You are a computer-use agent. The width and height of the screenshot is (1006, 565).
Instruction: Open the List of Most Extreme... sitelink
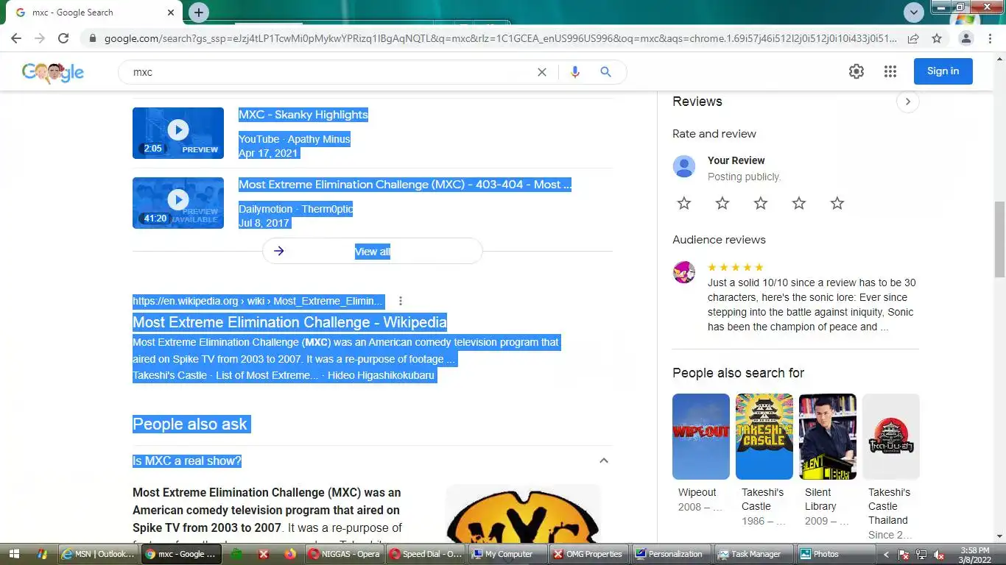pyautogui.click(x=266, y=375)
